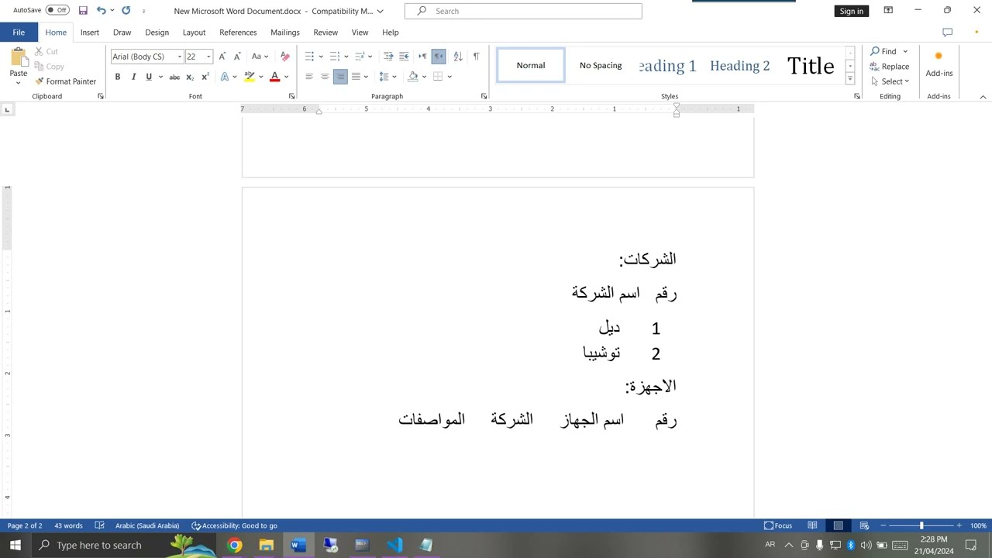Click the Find button
Viewport: 992px width, 558px height.
coord(883,51)
